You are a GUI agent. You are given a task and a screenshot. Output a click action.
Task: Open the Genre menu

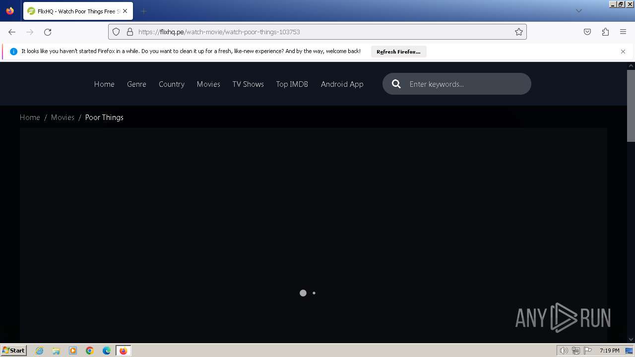tap(136, 84)
